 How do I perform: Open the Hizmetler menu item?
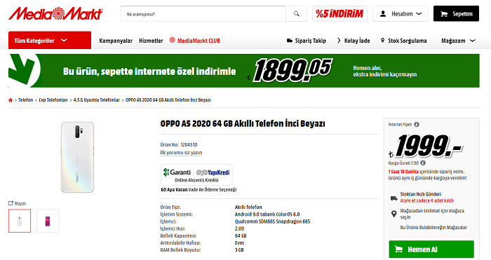[151, 41]
